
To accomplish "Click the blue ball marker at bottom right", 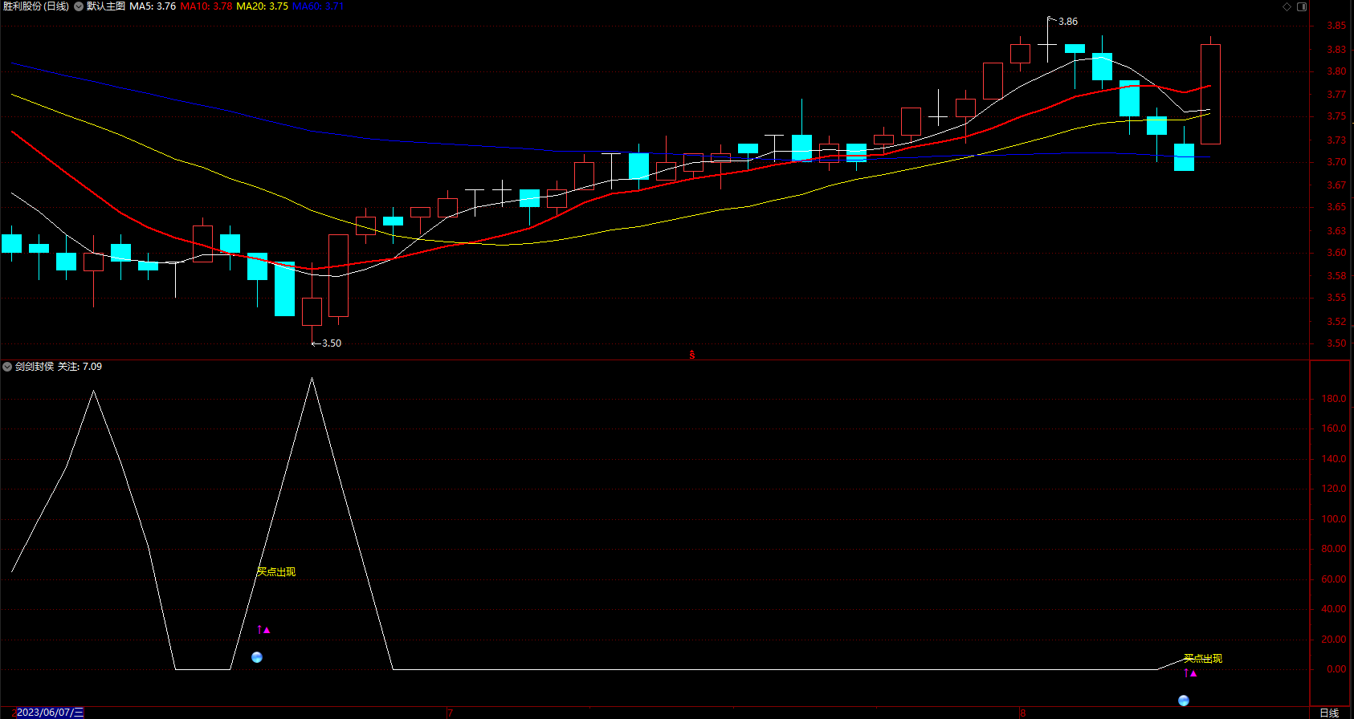I will coord(1184,701).
